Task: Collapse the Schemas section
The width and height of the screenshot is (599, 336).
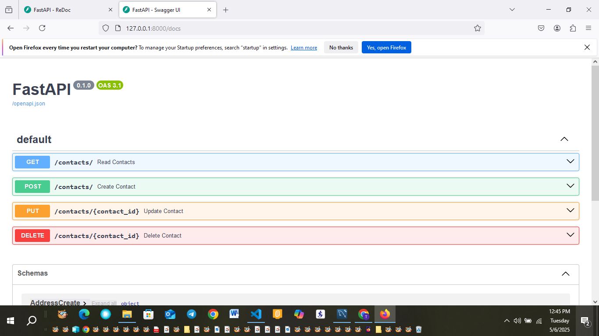Action: 566,273
